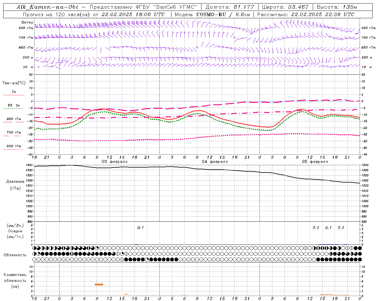Click the "24 февраля" date label
Image resolution: width=377 pixels, height=301 pixels.
[215, 162]
